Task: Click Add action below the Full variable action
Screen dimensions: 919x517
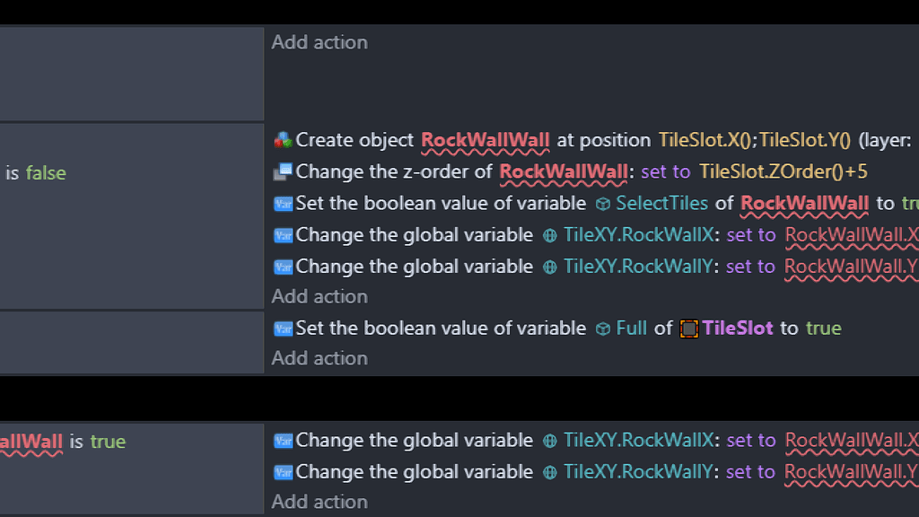Action: pos(319,357)
